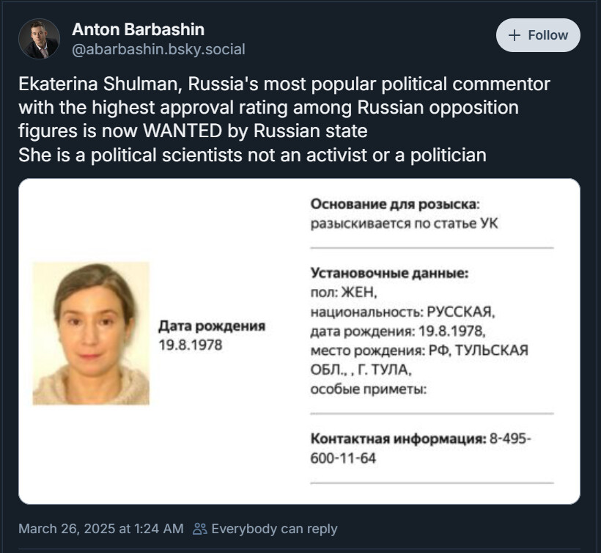Click the "Основание для розыска" heading

click(x=395, y=204)
